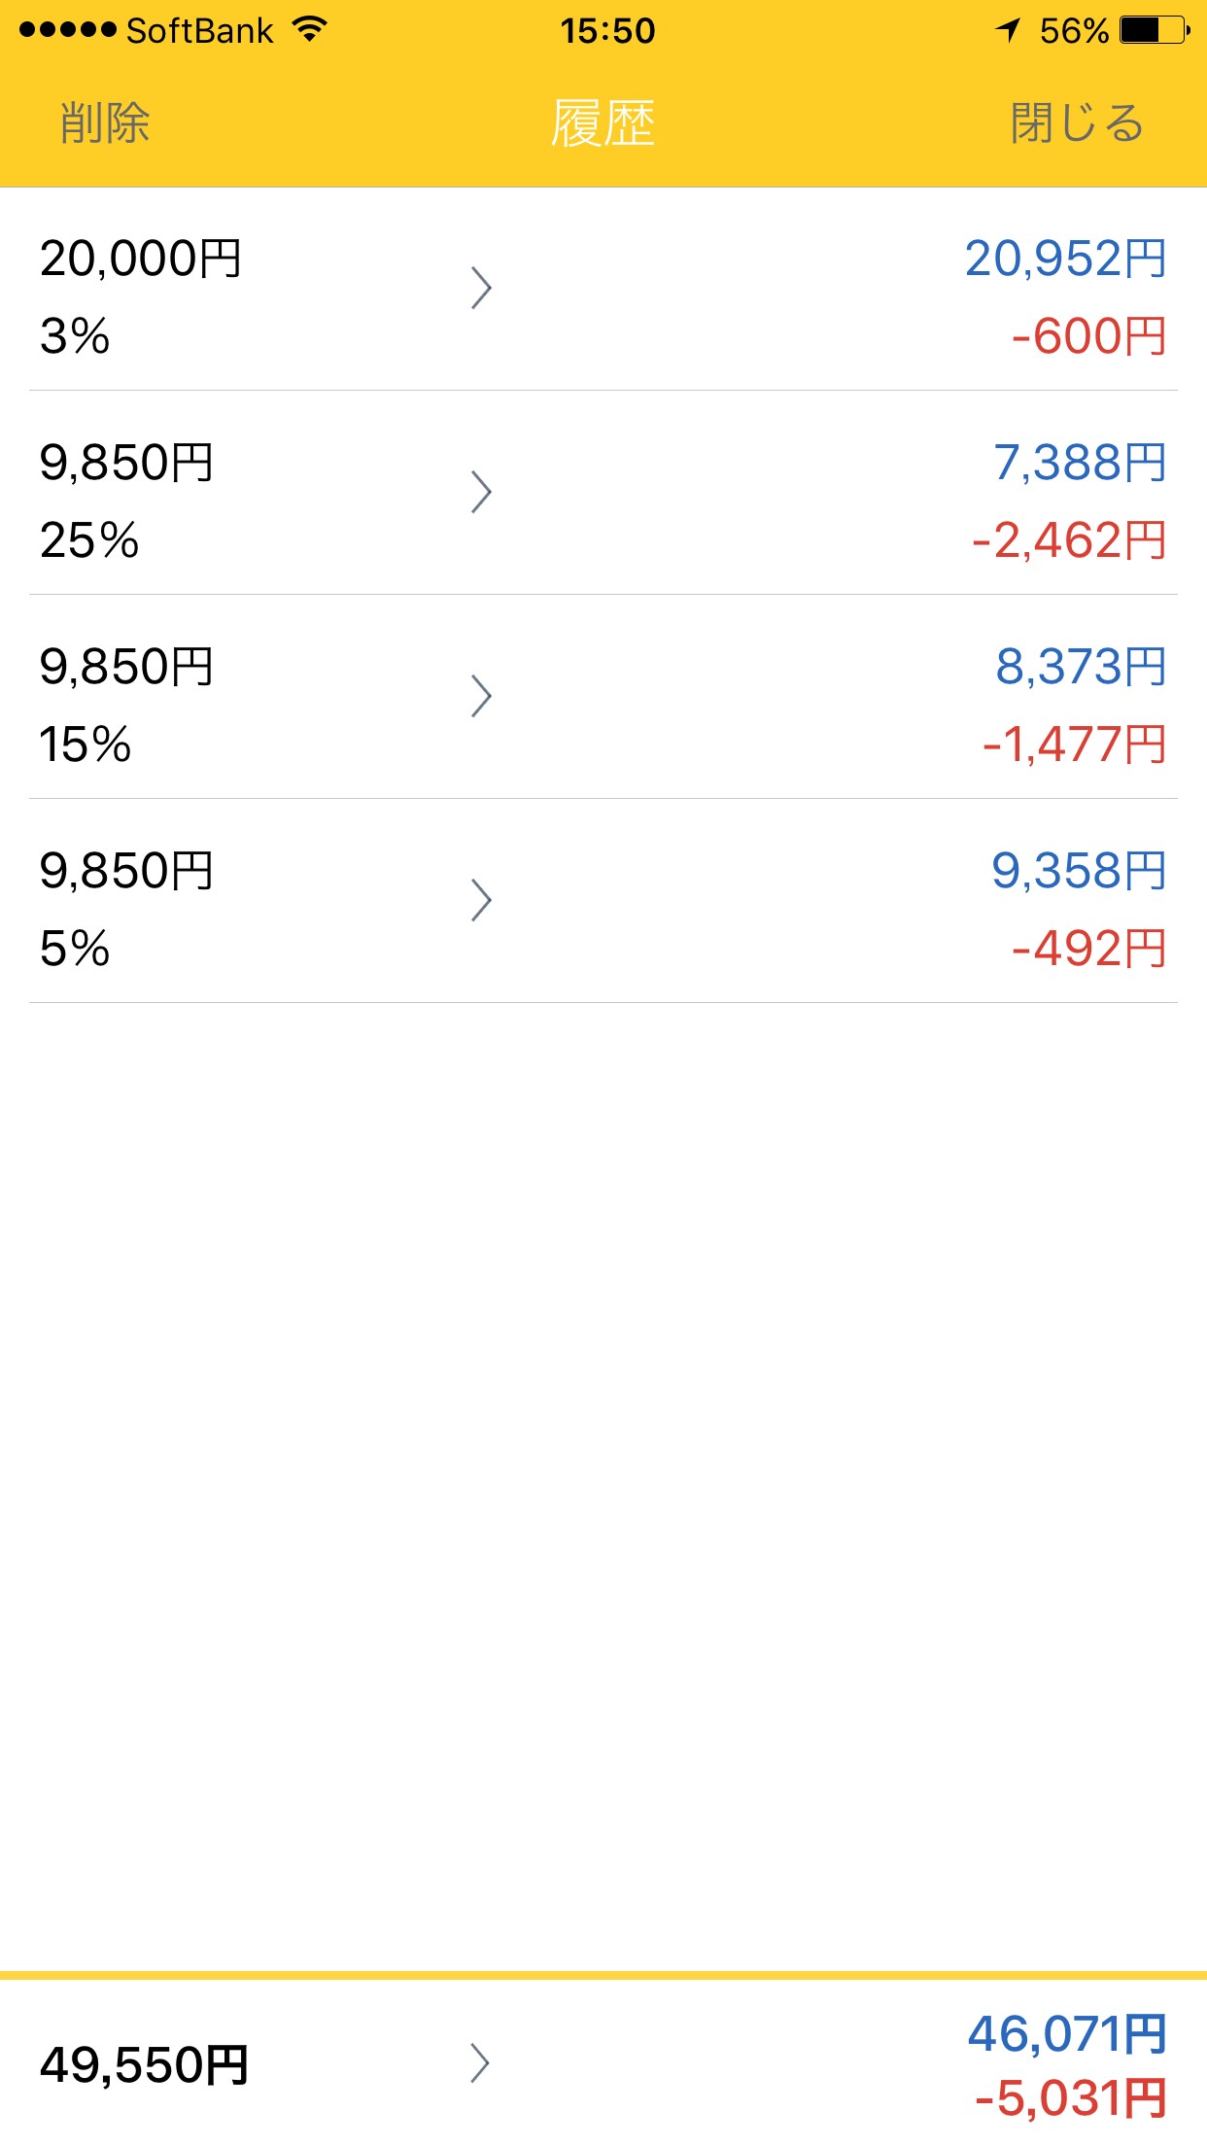The width and height of the screenshot is (1207, 2146).
Task: Tap the 15:50 clock in status bar
Action: click(607, 30)
